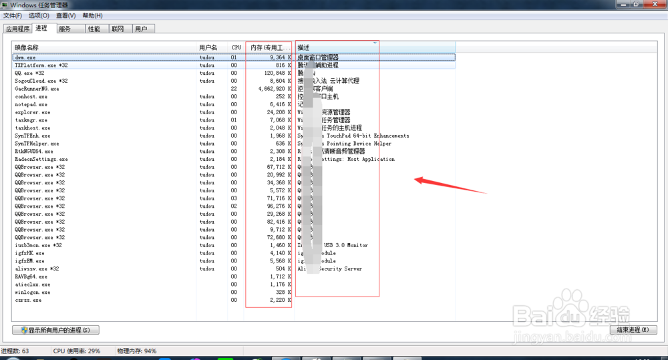Click QQBrowser row with 67,712 K memory
Viewport: 668px width, 360px height.
coord(234,167)
